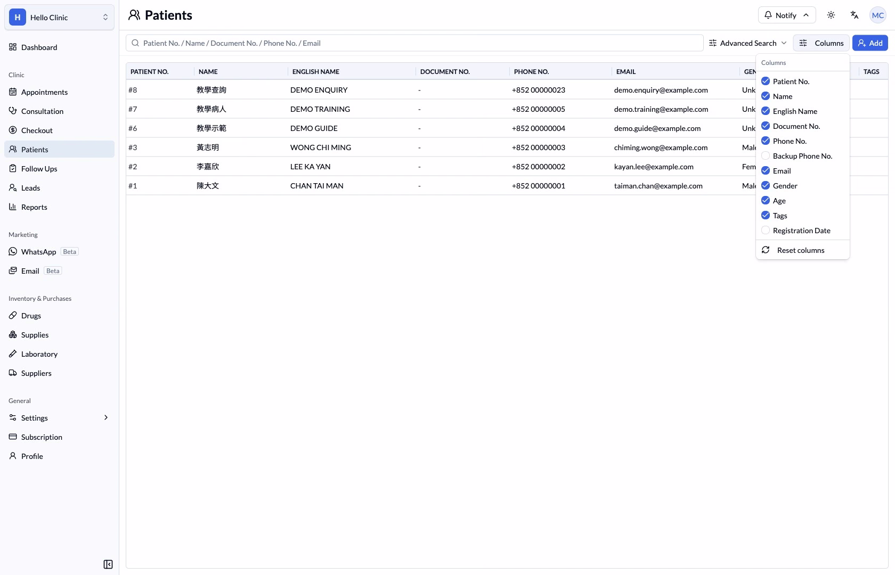Focus the patient search input field
The height and width of the screenshot is (575, 895).
pyautogui.click(x=414, y=43)
